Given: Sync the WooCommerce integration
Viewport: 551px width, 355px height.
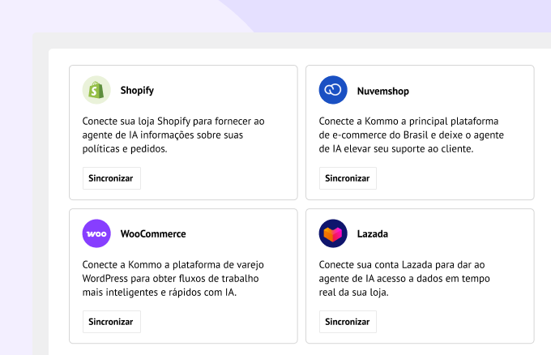Looking at the screenshot, I should pyautogui.click(x=111, y=322).
